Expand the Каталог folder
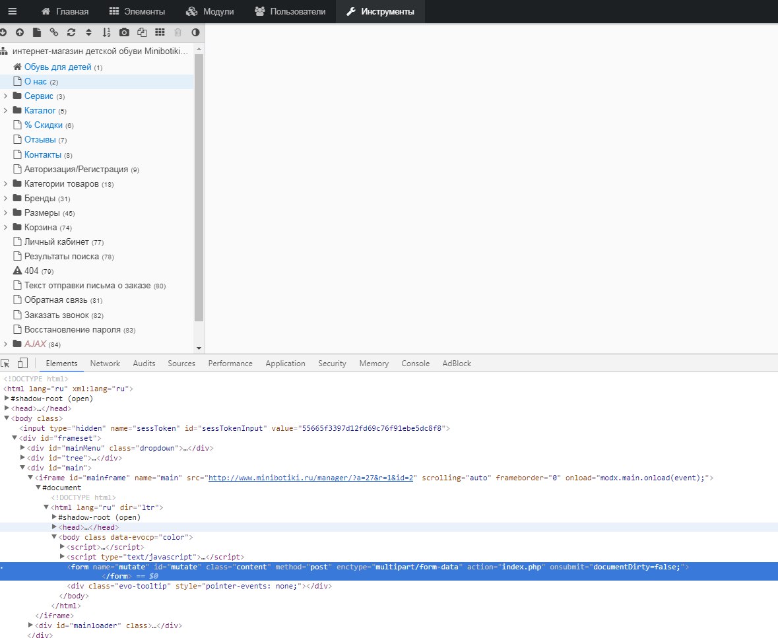Image resolution: width=778 pixels, height=638 pixels. coord(5,110)
